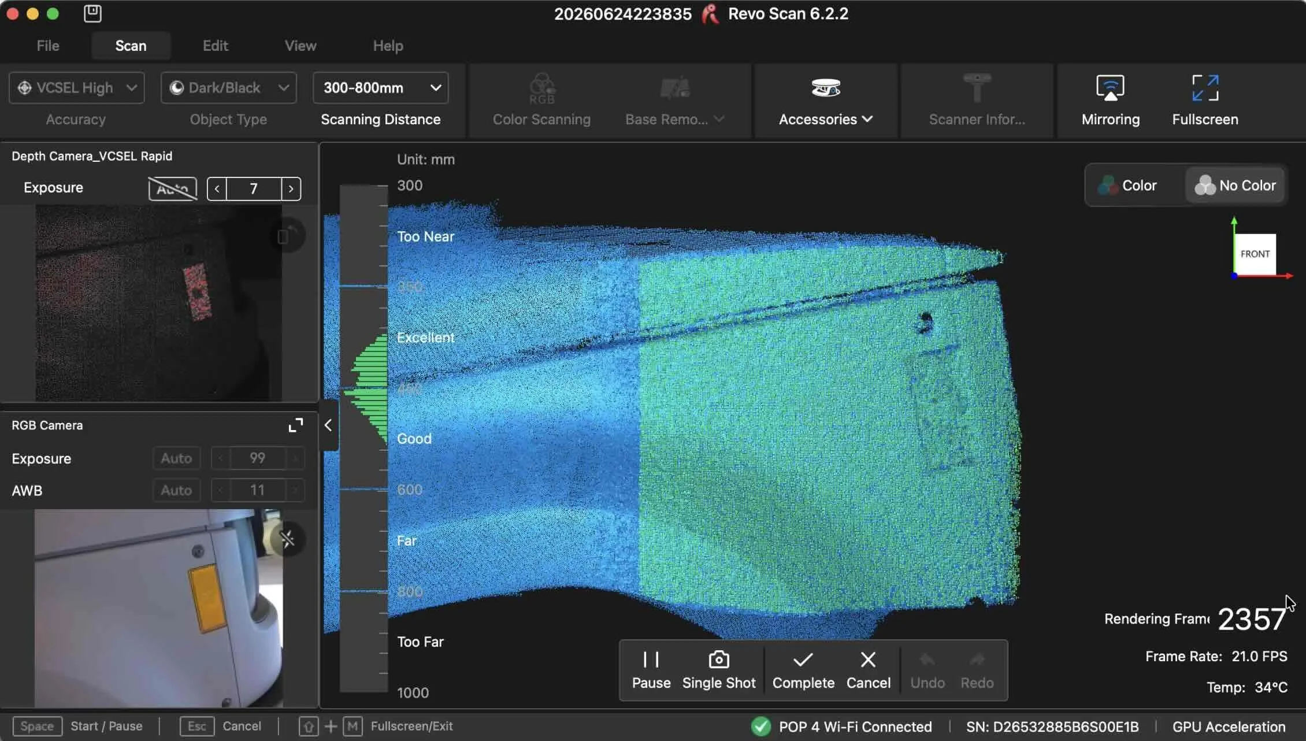
Task: Click the FRONT view orientation cube
Action: coord(1255,254)
